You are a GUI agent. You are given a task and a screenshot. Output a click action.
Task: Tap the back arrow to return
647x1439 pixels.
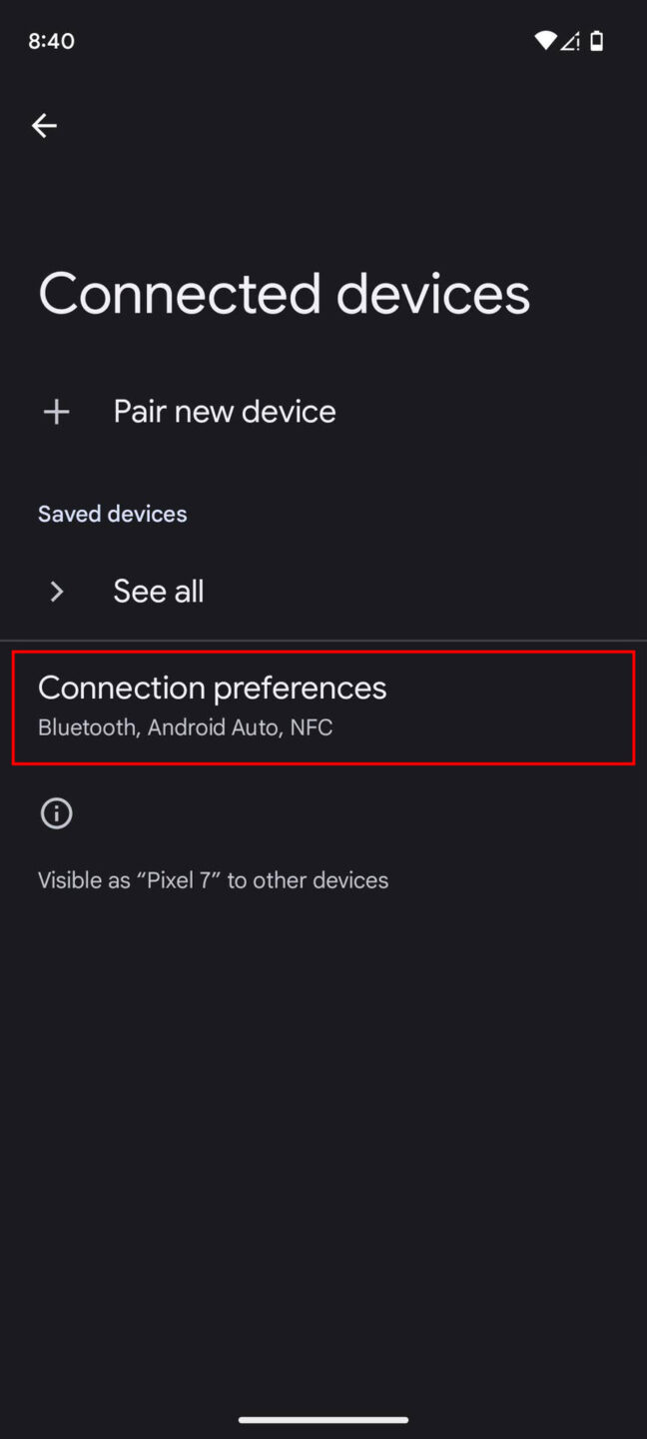pos(44,125)
